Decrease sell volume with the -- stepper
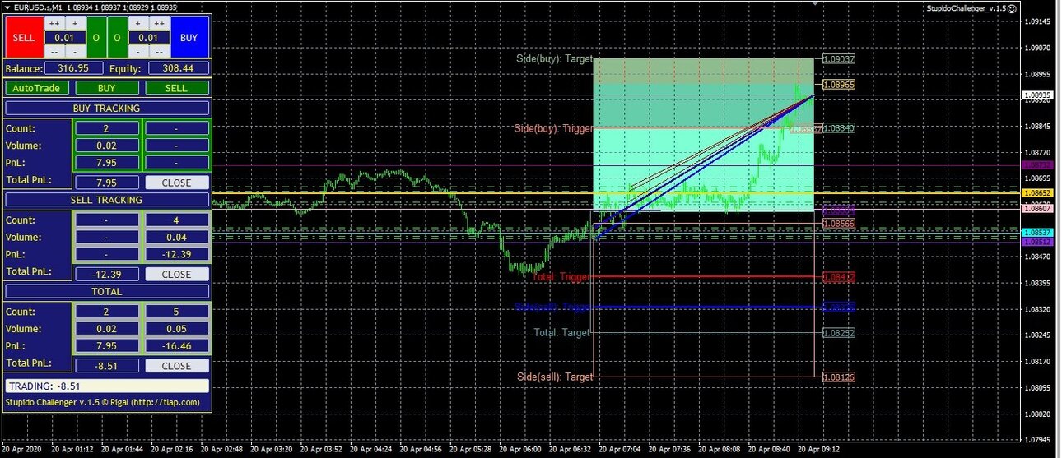The width and height of the screenshot is (1062, 458). pos(54,51)
